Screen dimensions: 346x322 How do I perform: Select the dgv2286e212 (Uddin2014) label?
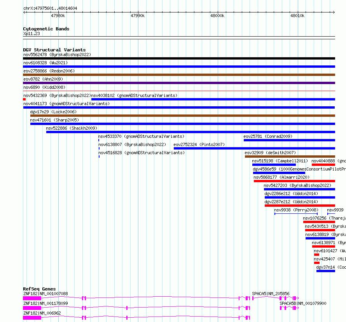pos(291,194)
